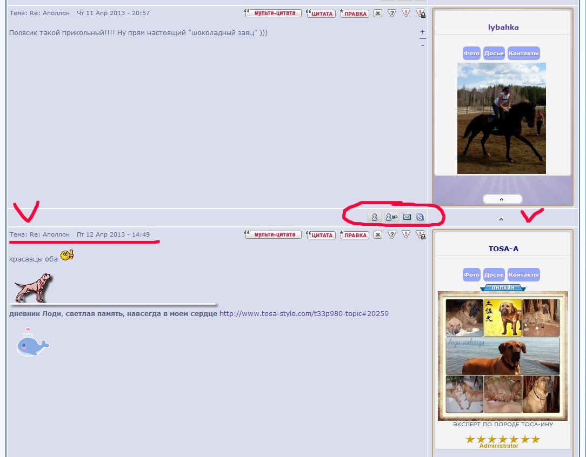Click the ОНЛАЙН status badge
The image size is (586, 457).
coord(503,288)
